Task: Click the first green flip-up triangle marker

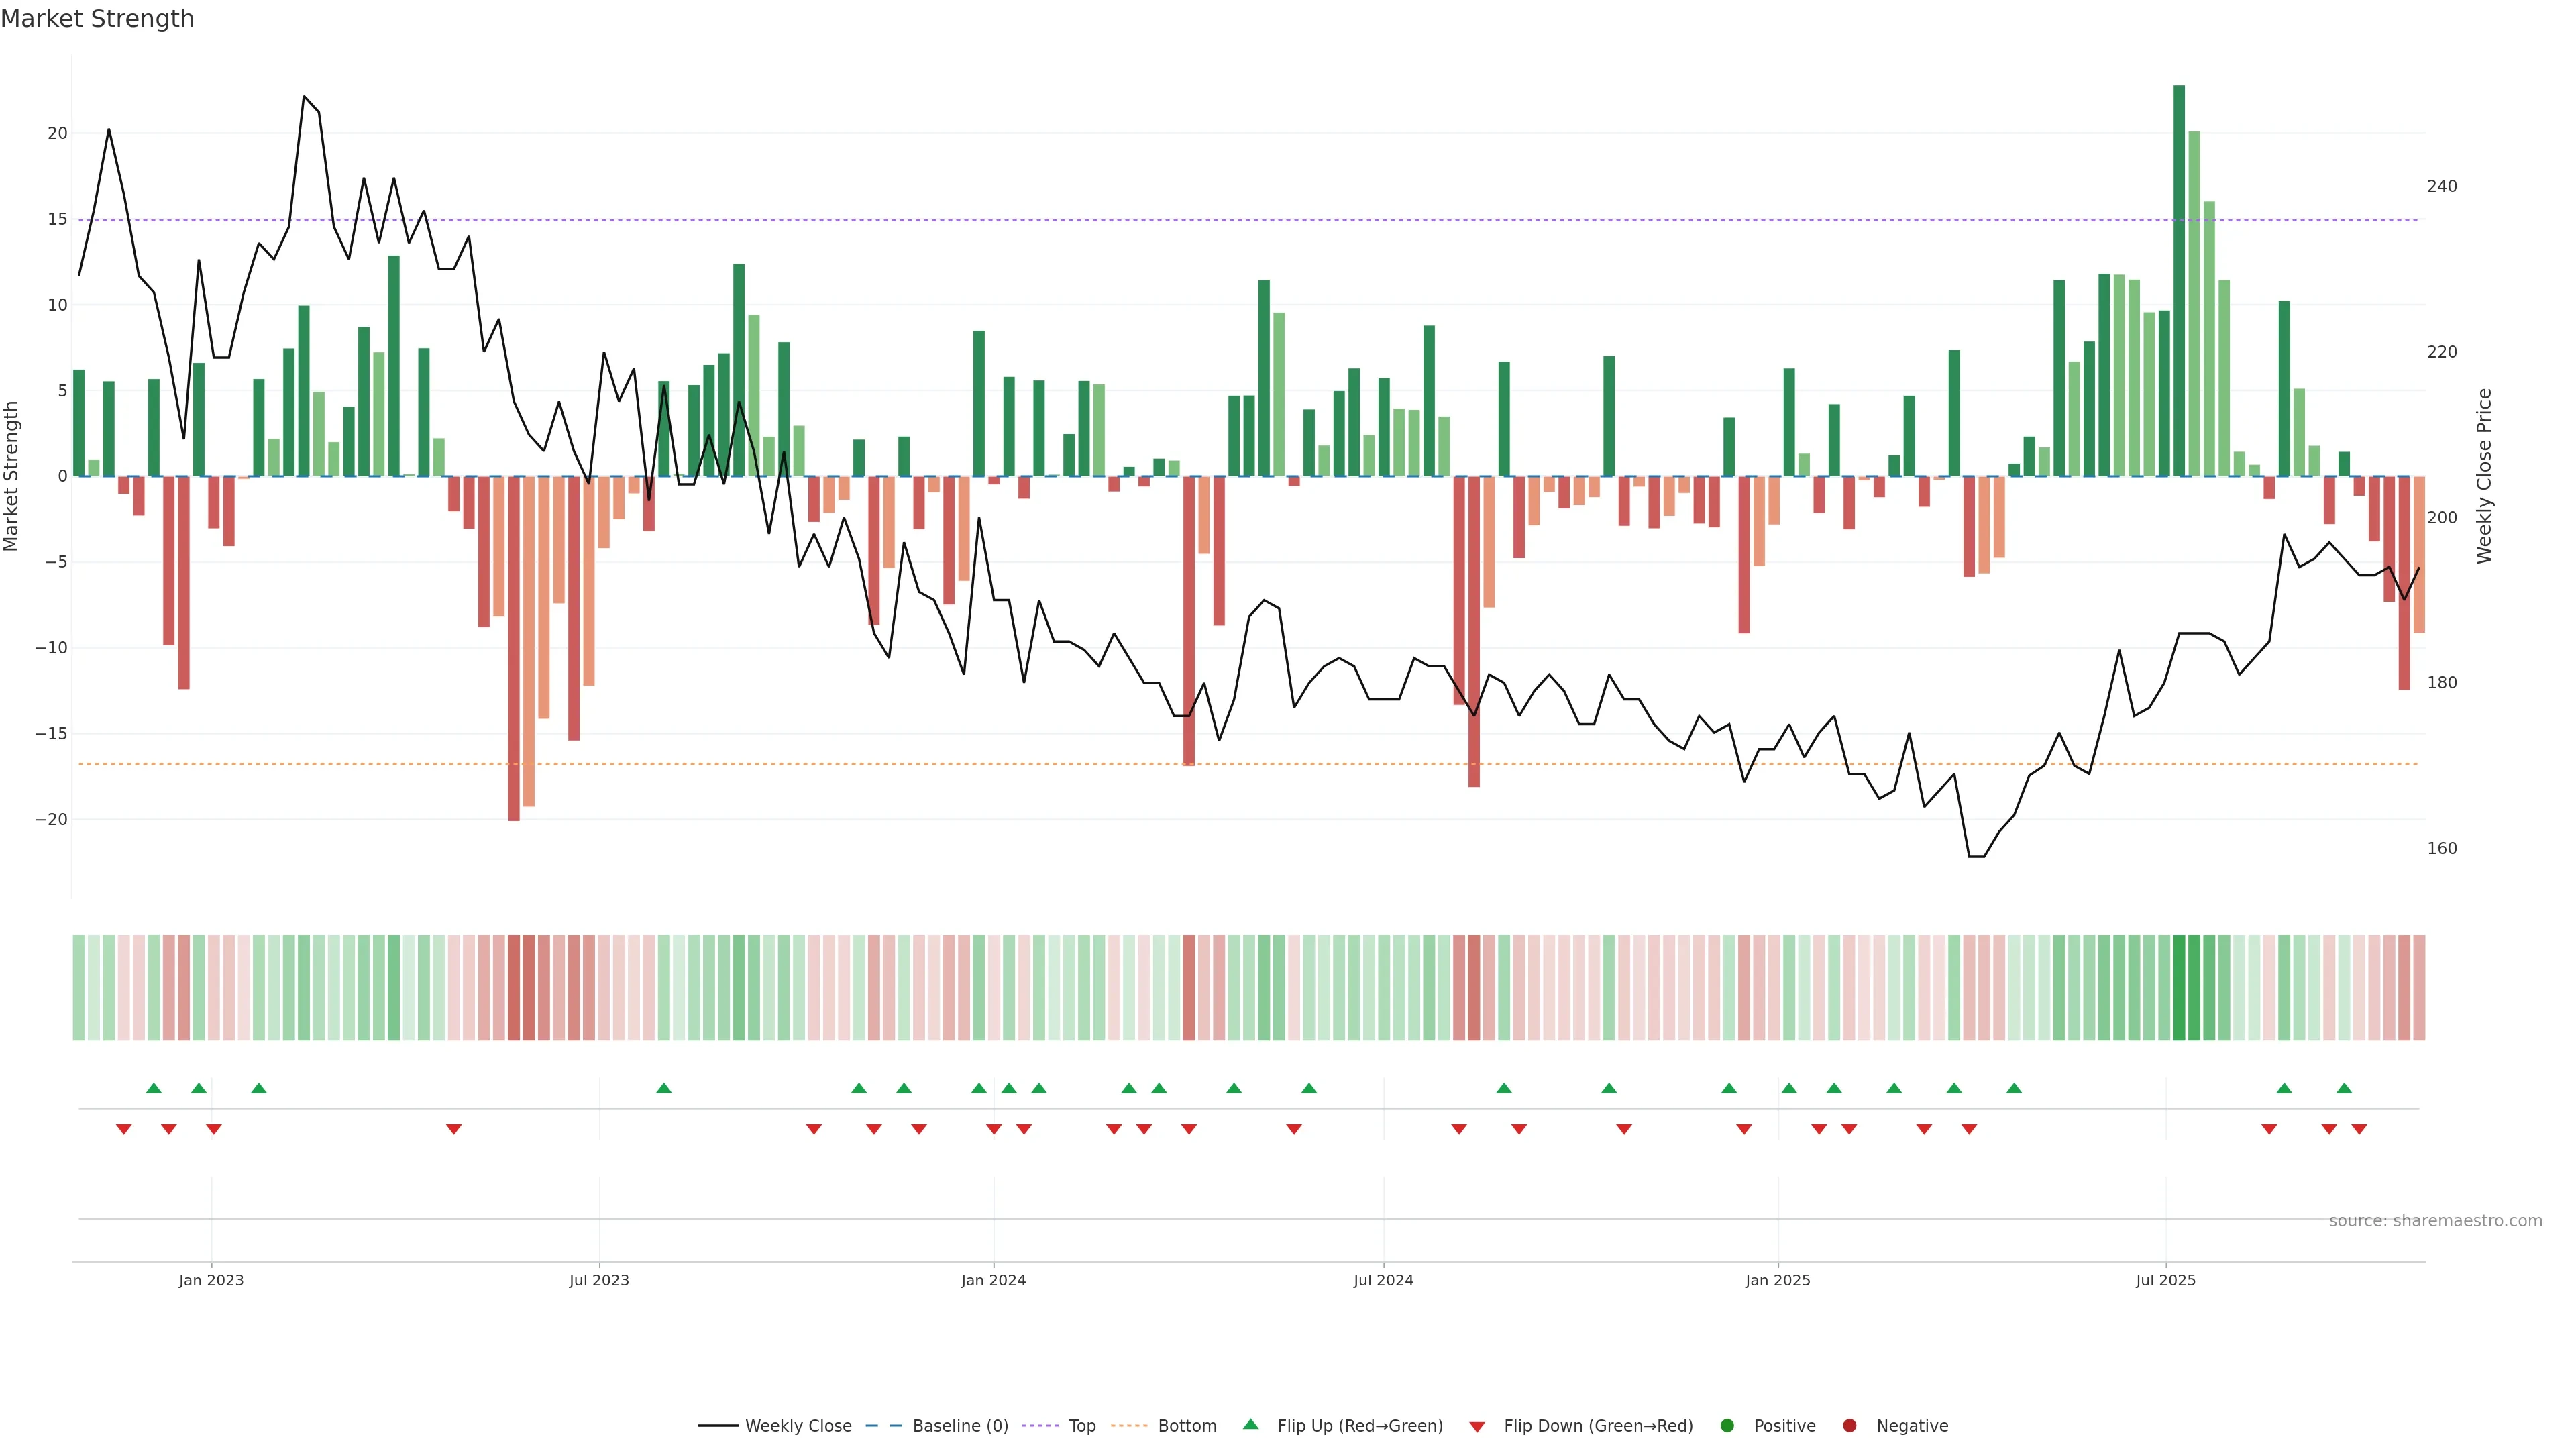Action: click(153, 1088)
